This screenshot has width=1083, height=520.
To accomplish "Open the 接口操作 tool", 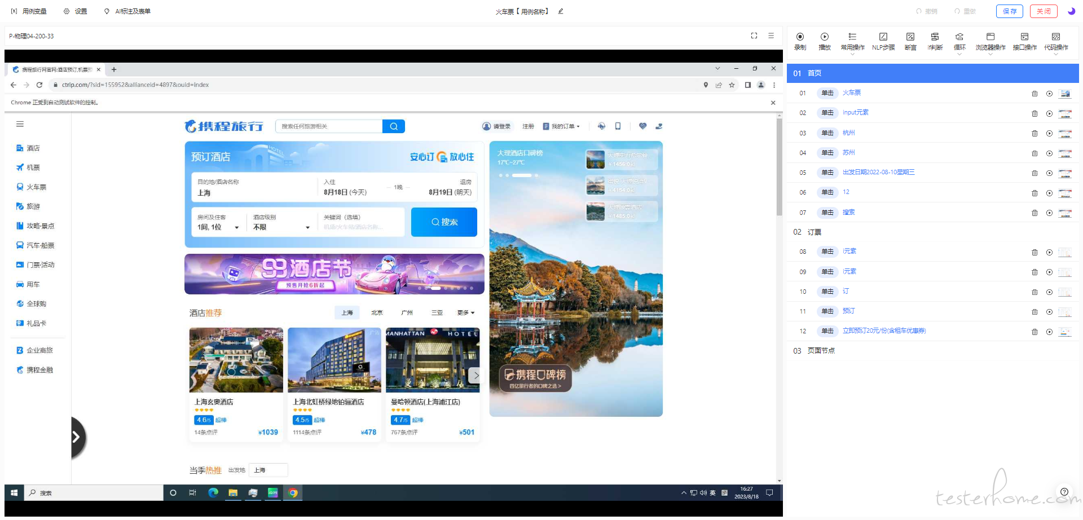I will [x=1025, y=41].
